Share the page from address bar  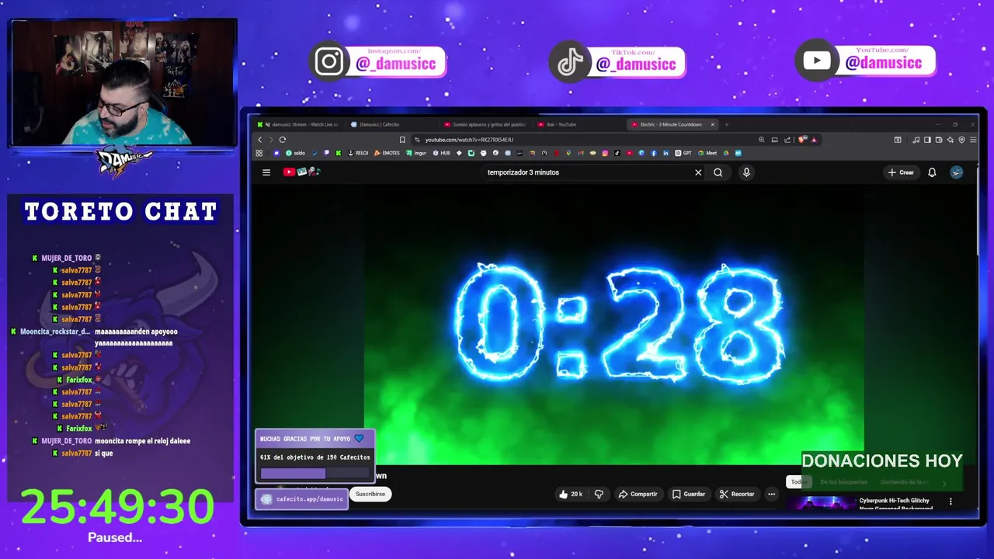pyautogui.click(x=787, y=140)
